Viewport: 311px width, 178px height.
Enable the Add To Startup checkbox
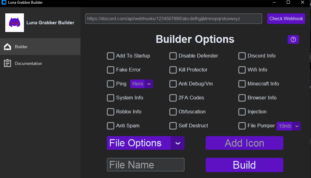coord(111,56)
